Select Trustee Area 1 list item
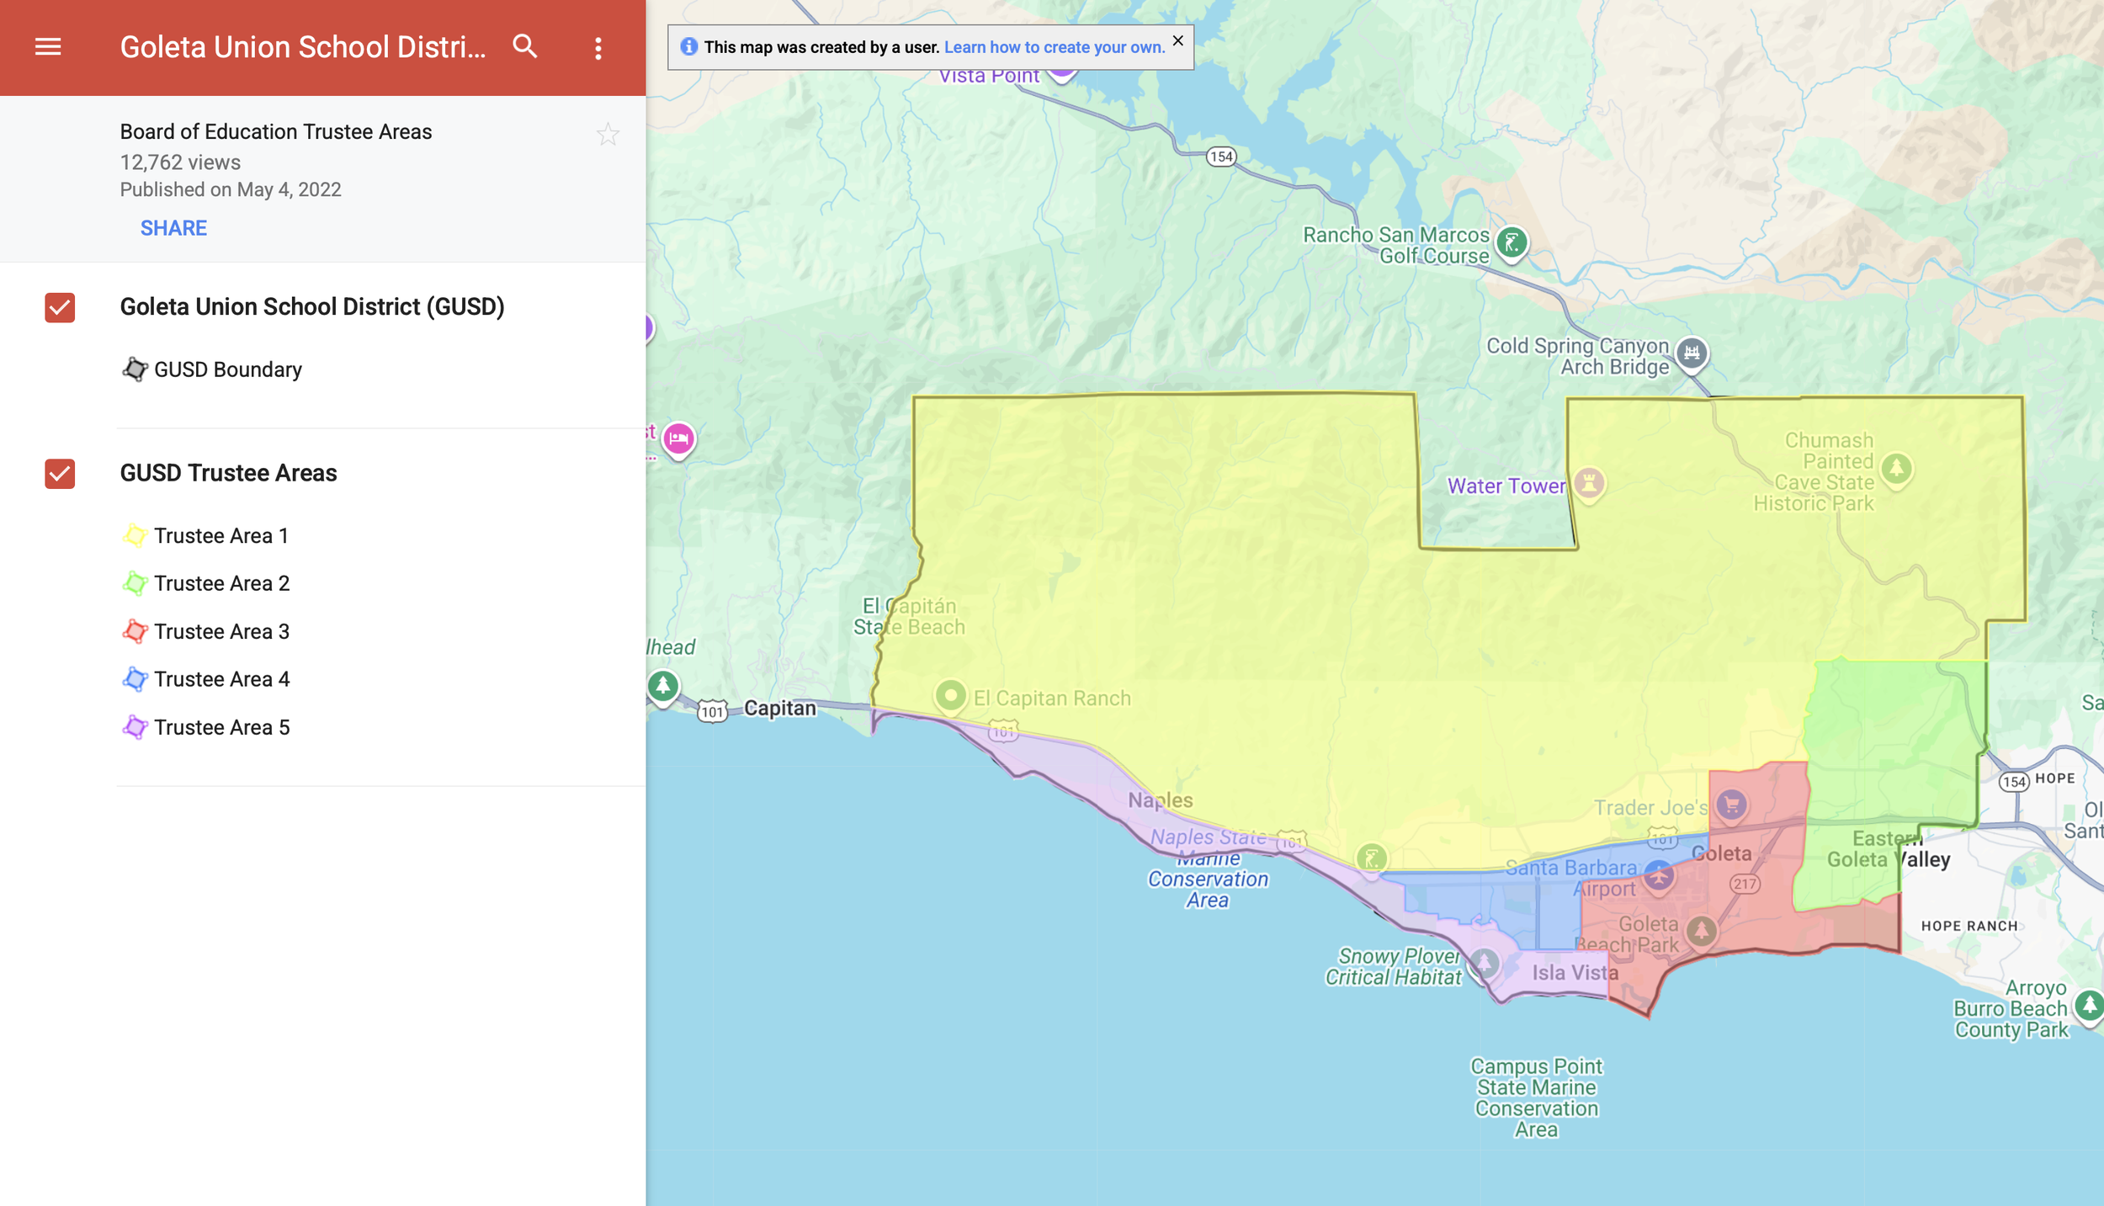The height and width of the screenshot is (1206, 2104). pyautogui.click(x=220, y=536)
